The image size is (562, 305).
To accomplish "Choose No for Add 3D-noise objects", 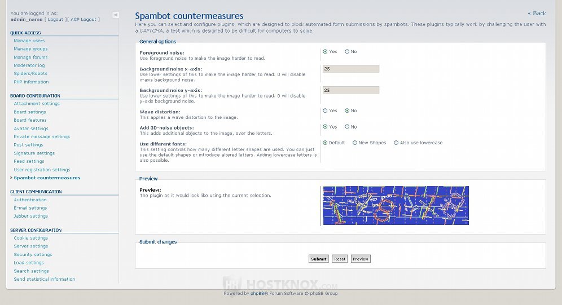I will 347,127.
